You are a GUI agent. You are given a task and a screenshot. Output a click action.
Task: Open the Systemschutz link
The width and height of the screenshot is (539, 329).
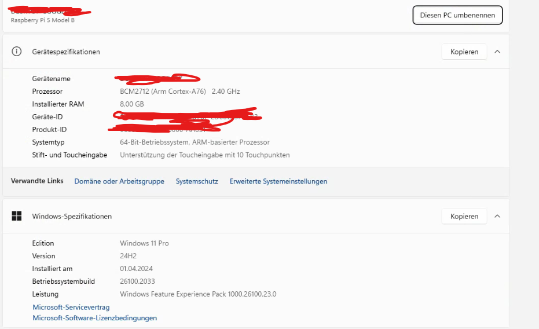(x=197, y=181)
